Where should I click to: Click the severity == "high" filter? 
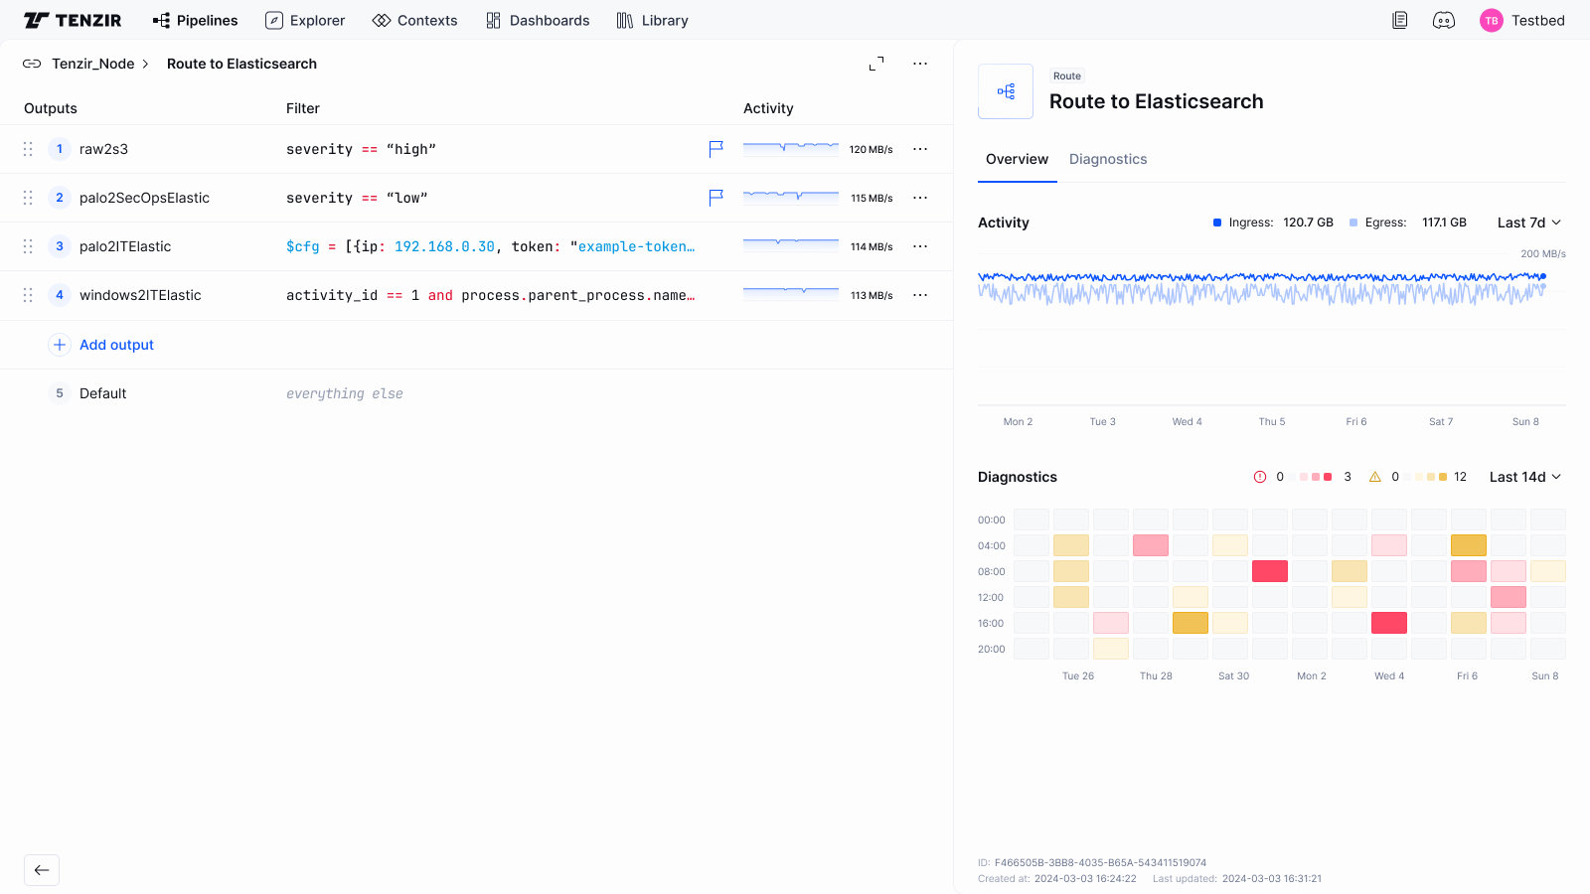click(x=361, y=149)
